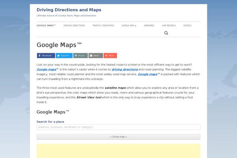Screen dimensions: 237x158
Task: Click the Show map button
Action: [x=118, y=137]
